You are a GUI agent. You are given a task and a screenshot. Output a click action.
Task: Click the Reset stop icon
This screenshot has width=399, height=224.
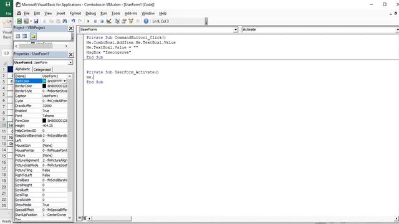click(x=102, y=21)
